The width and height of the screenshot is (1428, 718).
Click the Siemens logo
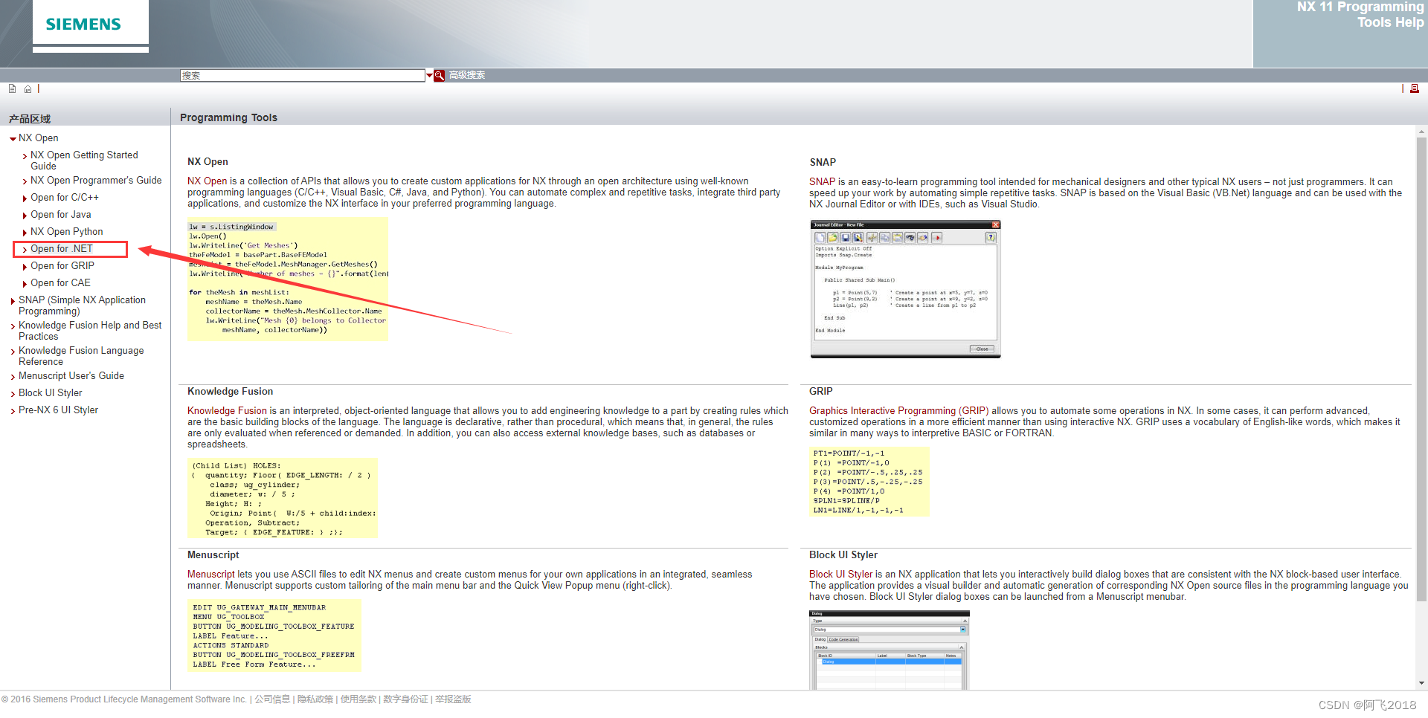[x=83, y=25]
